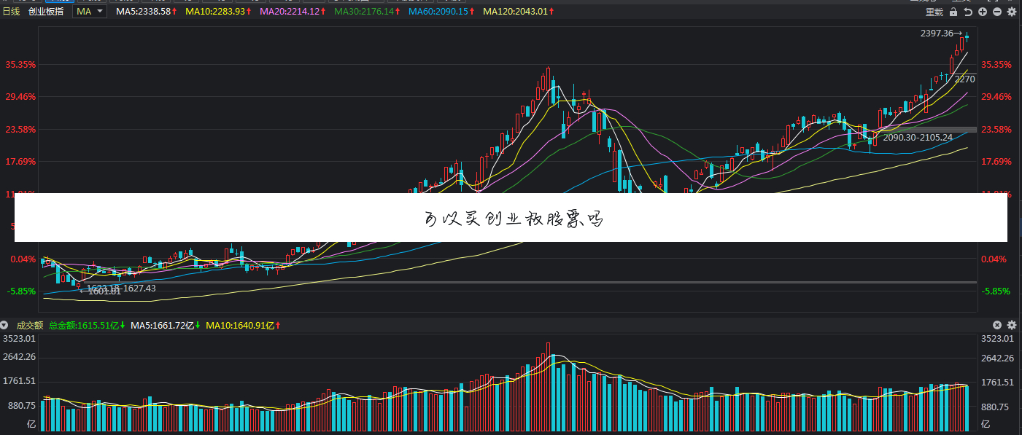Image resolution: width=1022 pixels, height=435 pixels.
Task: Click the left volume axis 1761.51 label
Action: (19, 382)
